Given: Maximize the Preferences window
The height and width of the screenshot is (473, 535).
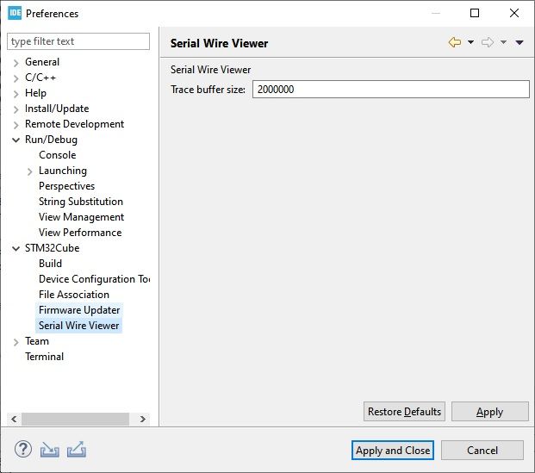Looking at the screenshot, I should click(475, 13).
